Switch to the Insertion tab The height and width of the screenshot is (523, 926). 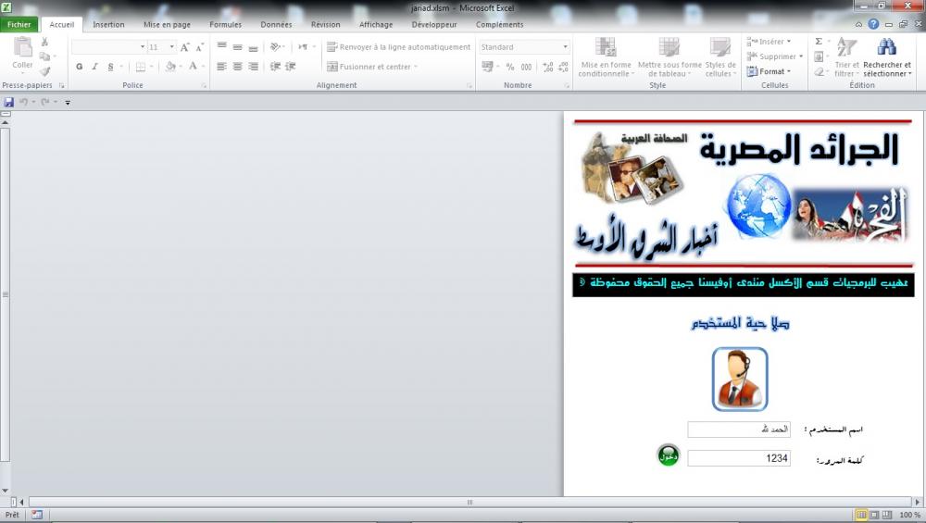tap(108, 24)
